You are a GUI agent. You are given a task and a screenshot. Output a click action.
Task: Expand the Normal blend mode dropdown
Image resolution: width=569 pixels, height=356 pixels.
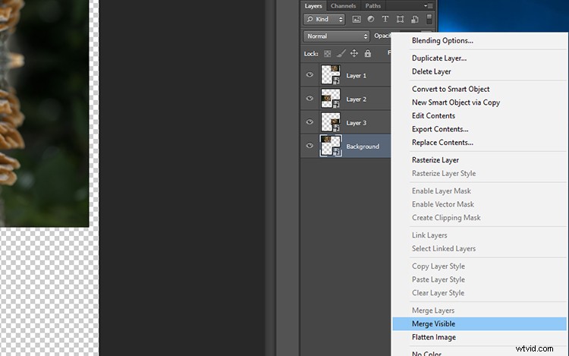pos(336,36)
